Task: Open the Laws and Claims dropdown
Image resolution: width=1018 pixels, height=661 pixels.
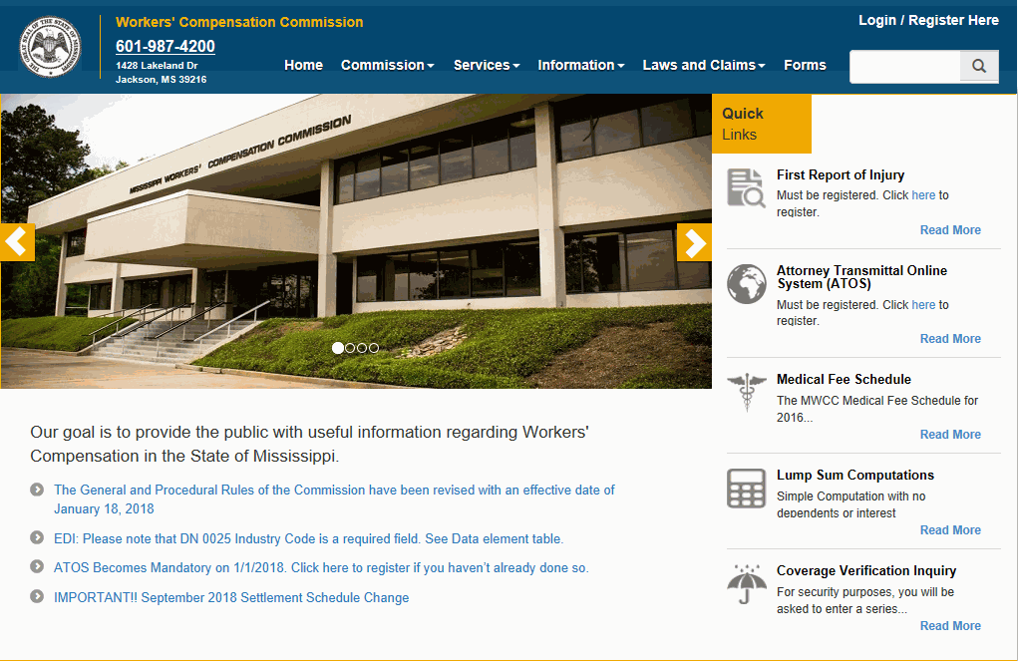Action: tap(704, 65)
